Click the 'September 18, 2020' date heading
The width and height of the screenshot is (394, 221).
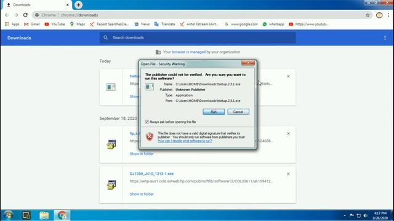(118, 118)
